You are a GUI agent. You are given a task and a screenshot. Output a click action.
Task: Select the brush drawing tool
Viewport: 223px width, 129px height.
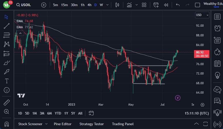[x=7, y=63]
